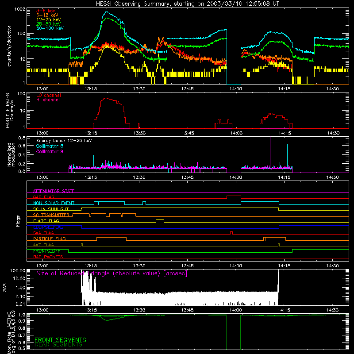Screen dimensions: 354x354
Task: Click the green 25-50 keV legend entry
Action: (x=49, y=24)
